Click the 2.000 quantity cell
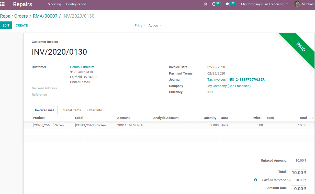Screen dimensions: 315x194 pyautogui.click(x=215, y=125)
